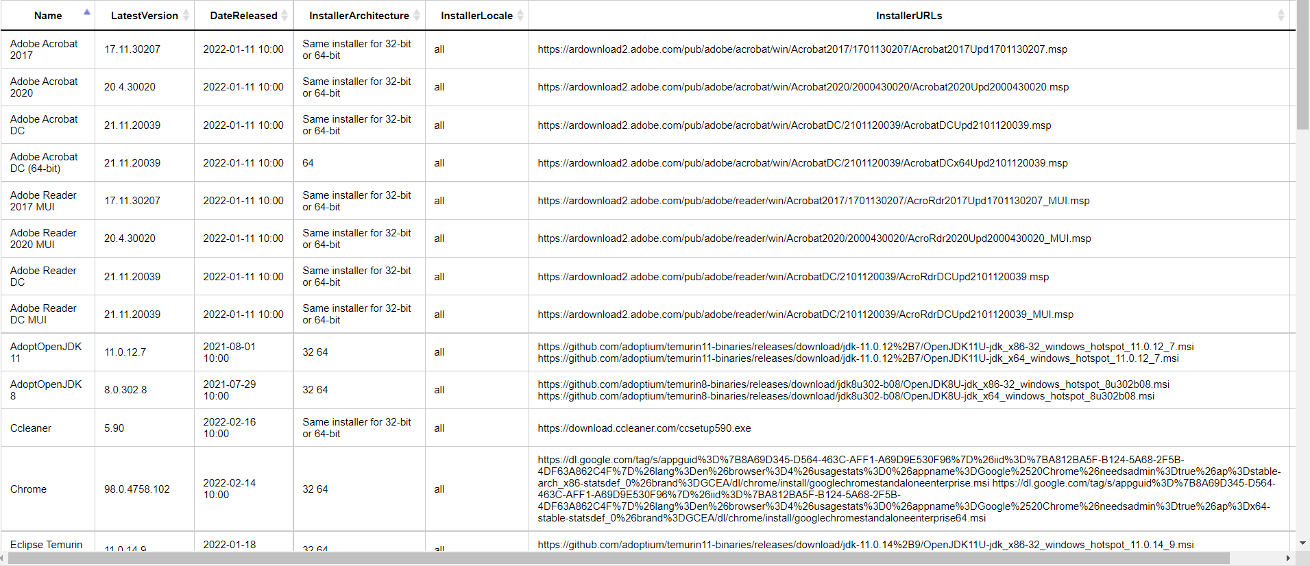The width and height of the screenshot is (1310, 566).
Task: Click the Ccleaner download URL
Action: [644, 428]
